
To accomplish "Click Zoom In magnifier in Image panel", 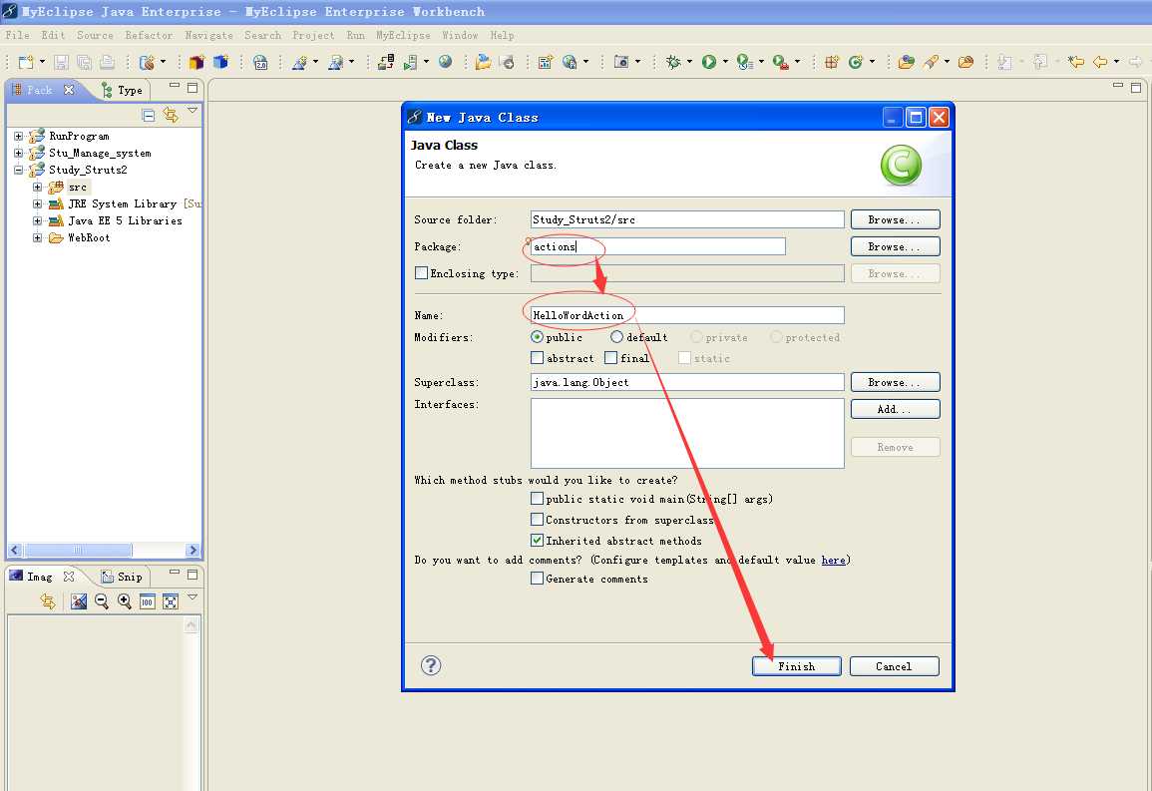I will pos(124,601).
